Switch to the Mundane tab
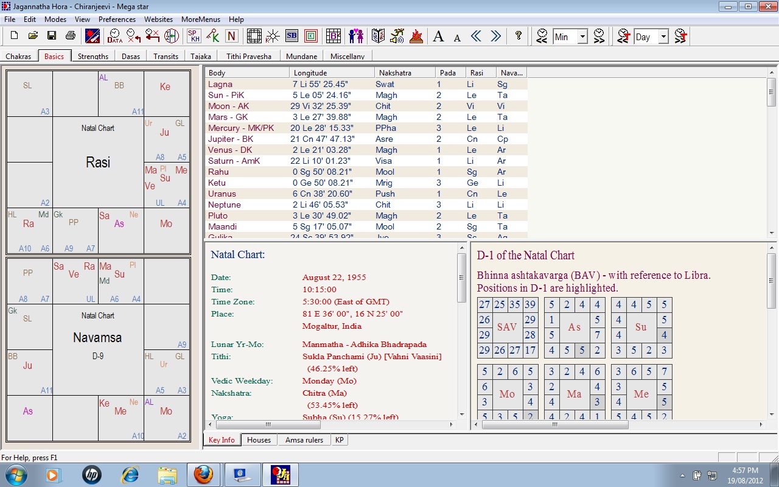This screenshot has width=779, height=487. click(302, 56)
